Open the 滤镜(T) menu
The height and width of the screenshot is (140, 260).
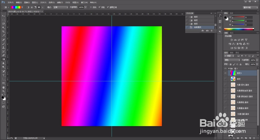click(60, 3)
